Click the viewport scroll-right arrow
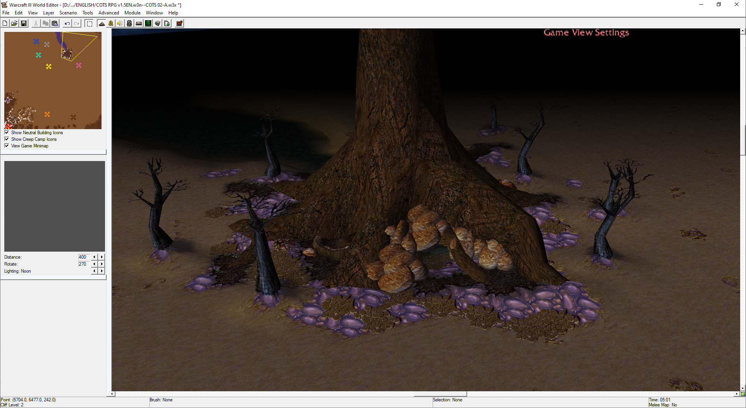 pyautogui.click(x=737, y=394)
